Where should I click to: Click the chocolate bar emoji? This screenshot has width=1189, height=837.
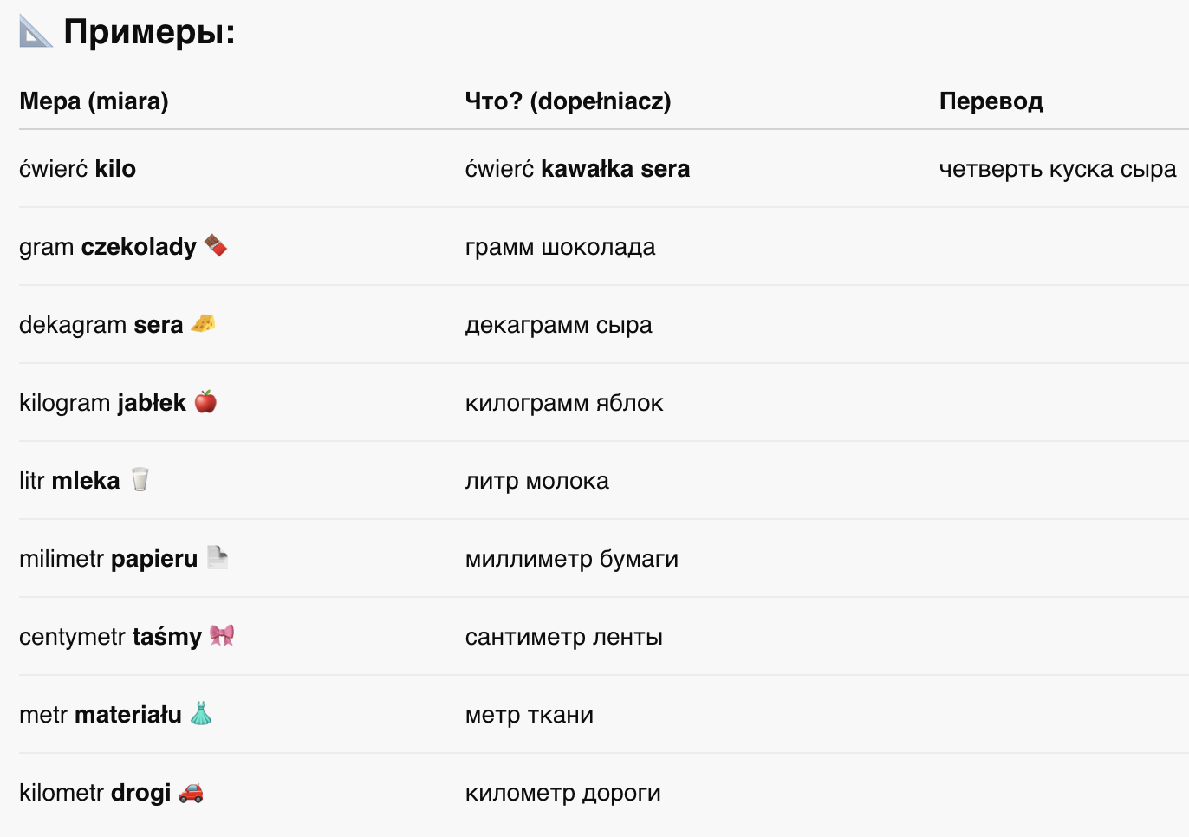point(216,246)
